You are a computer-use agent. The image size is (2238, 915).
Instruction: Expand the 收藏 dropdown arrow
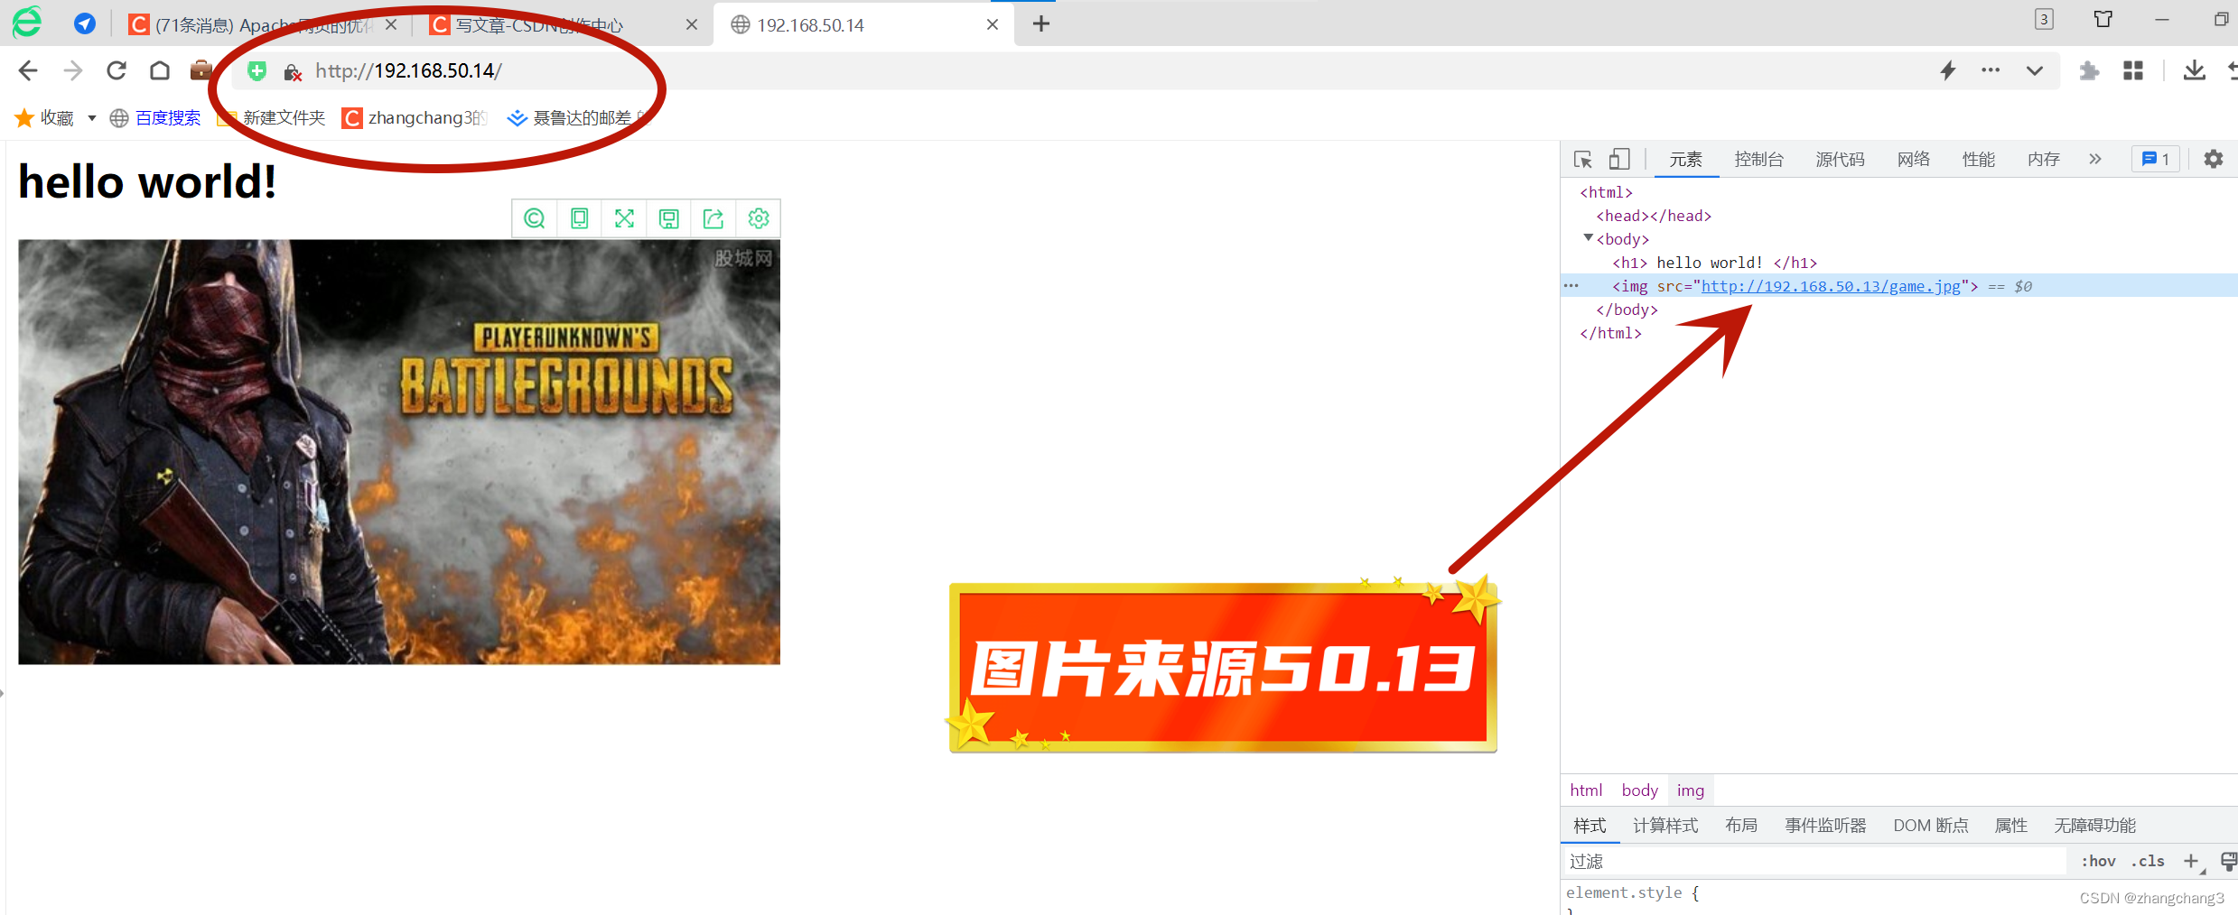(91, 118)
